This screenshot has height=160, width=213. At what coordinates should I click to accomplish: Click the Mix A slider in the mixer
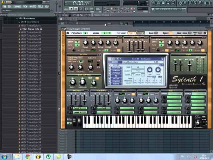point(176,64)
